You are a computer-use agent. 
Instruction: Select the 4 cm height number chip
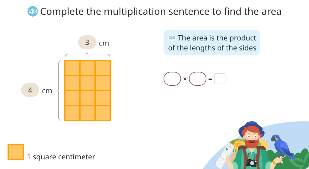tap(30, 90)
